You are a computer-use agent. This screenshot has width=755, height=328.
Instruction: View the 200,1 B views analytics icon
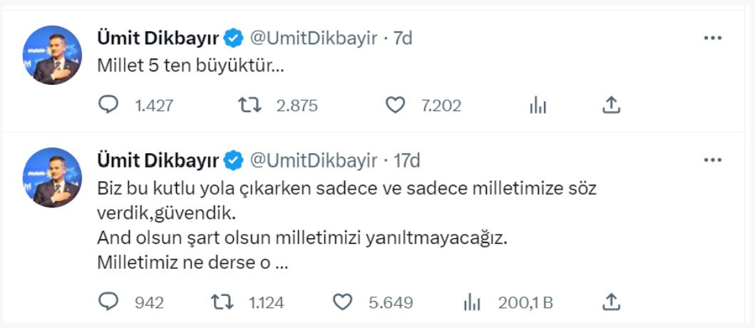pyautogui.click(x=472, y=302)
